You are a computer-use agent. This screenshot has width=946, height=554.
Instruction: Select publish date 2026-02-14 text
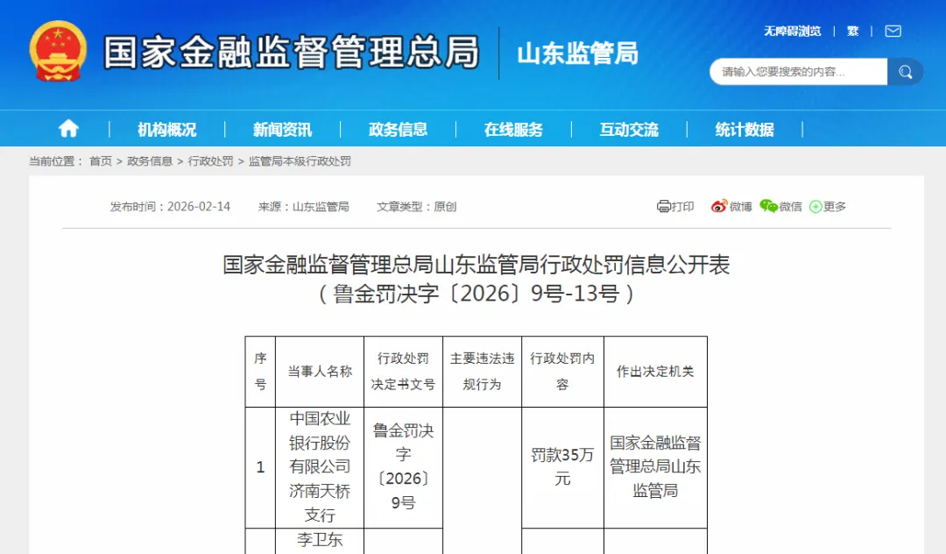(199, 206)
